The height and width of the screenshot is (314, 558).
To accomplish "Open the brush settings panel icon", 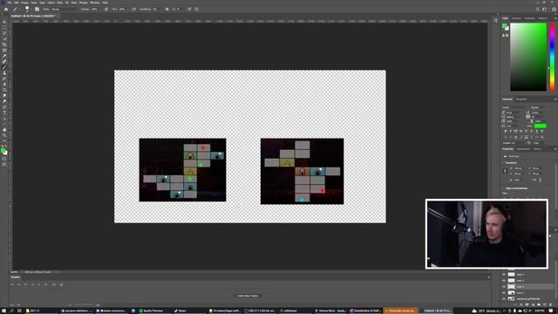I will 37,10.
